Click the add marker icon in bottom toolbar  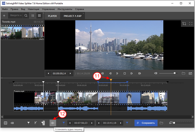click(29, 123)
